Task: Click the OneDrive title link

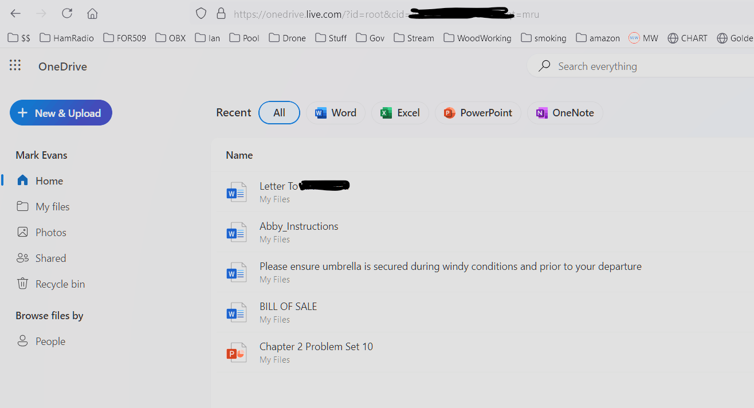Action: click(x=62, y=66)
